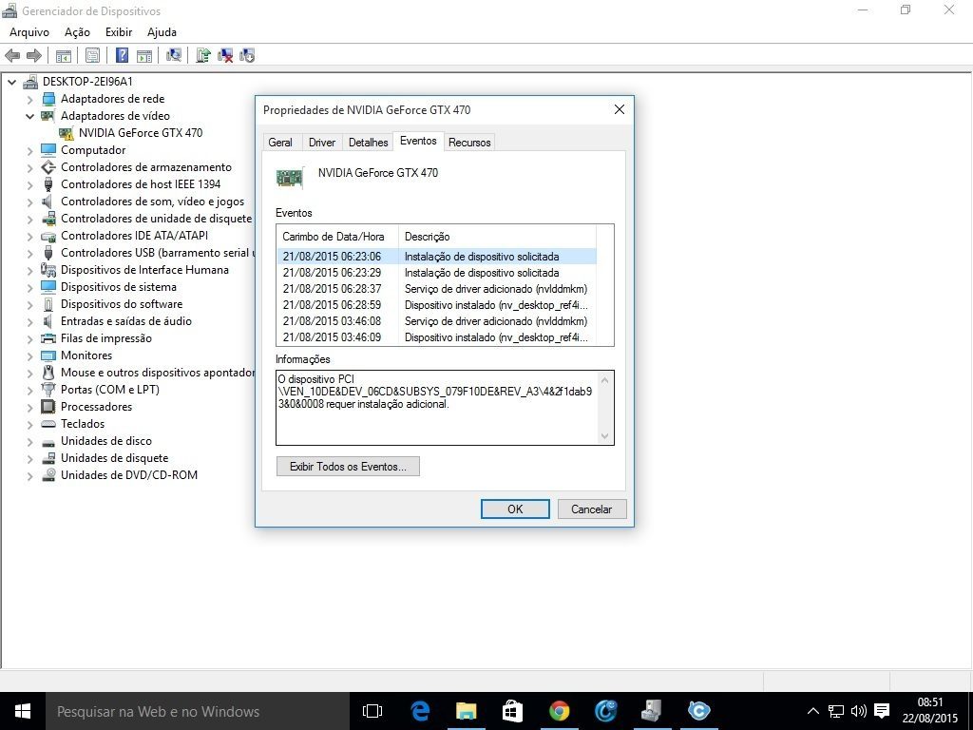Launch Microsoft Edge from taskbar
973x730 pixels.
420,711
